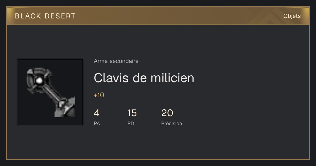
Task: Select the Arme secondaire category label
Action: (x=116, y=61)
